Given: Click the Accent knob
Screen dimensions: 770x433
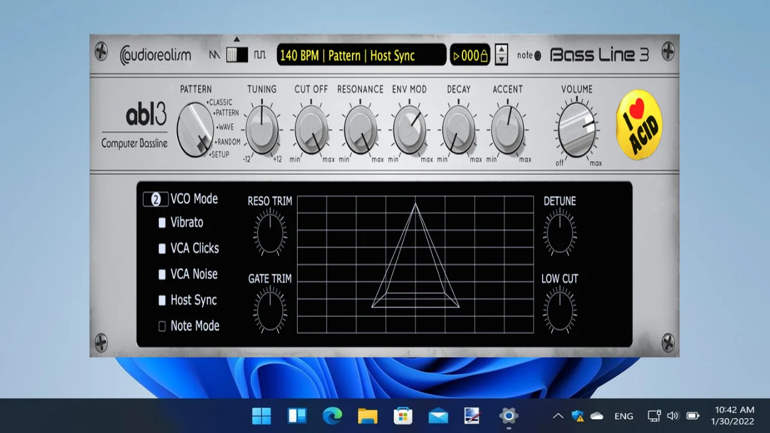Looking at the screenshot, I should (508, 129).
